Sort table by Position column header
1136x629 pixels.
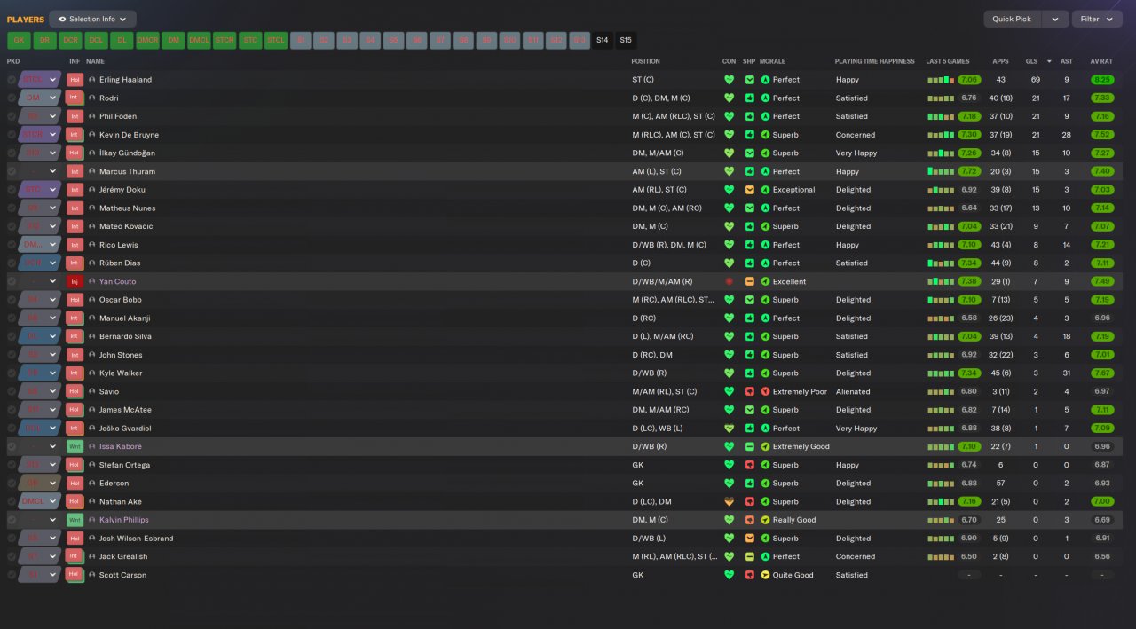645,61
